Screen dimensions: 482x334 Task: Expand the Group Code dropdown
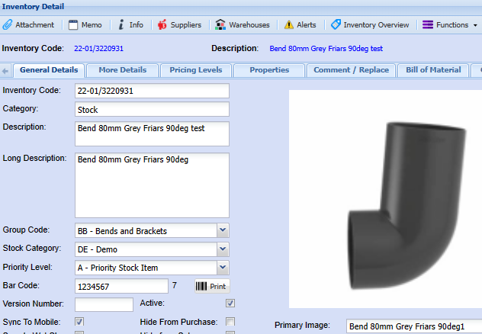pyautogui.click(x=223, y=230)
